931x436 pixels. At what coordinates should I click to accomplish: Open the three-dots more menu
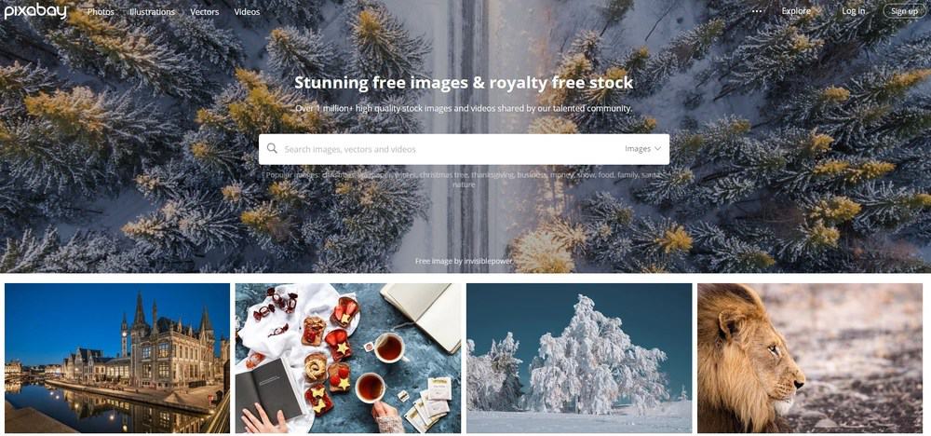tap(756, 11)
